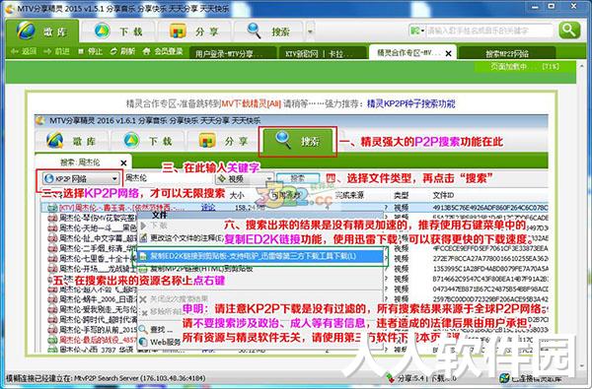Switch to the KTV新歌网 tab
Image resolution: width=592 pixels, height=389 pixels.
coord(322,53)
